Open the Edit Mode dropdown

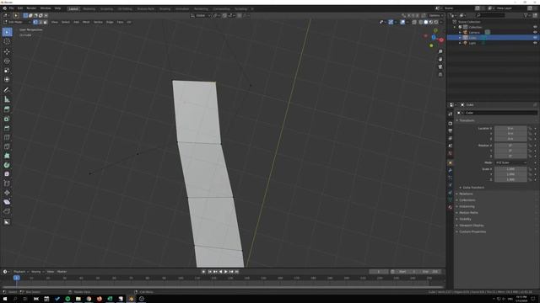[17, 22]
